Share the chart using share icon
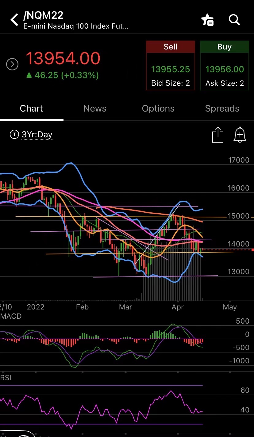 218,135
